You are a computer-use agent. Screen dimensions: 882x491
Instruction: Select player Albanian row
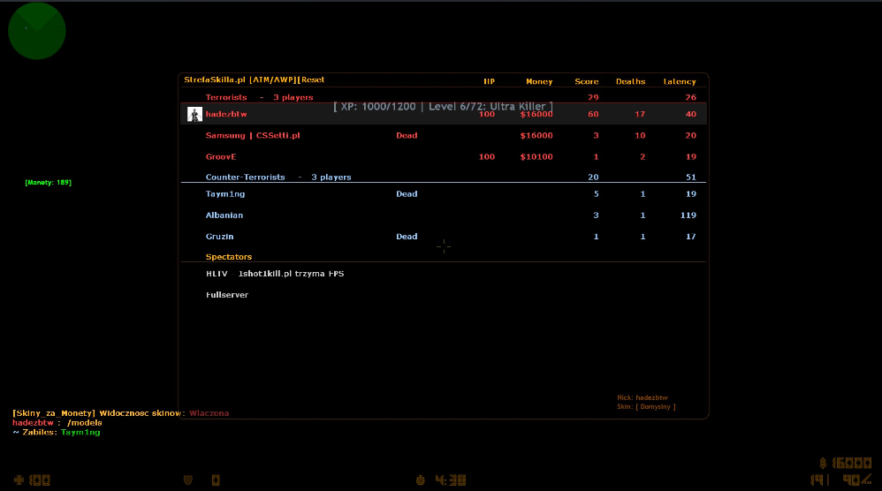[444, 215]
